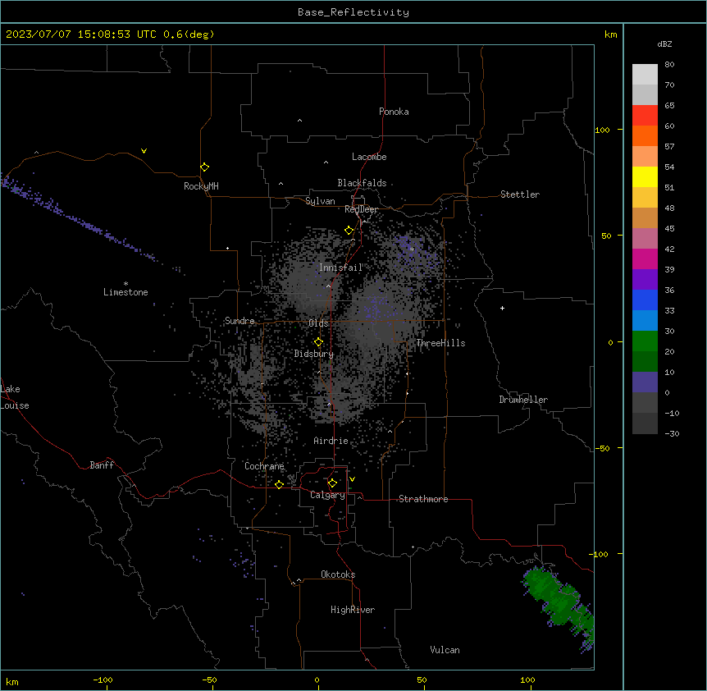Pick the red 65–60 dBZ legend swatch
The height and width of the screenshot is (691, 707).
[645, 115]
